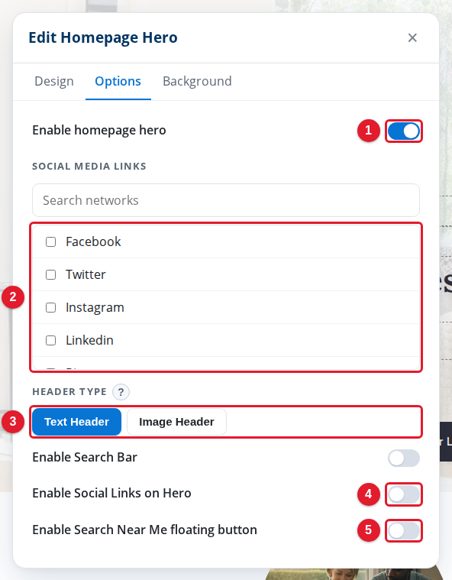Close the Edit Homepage Hero dialog
Viewport: 452px width, 580px height.
(412, 37)
